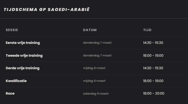The width and height of the screenshot is (188, 104).
Task: Select the Sessie column header
Action: pos(12,30)
